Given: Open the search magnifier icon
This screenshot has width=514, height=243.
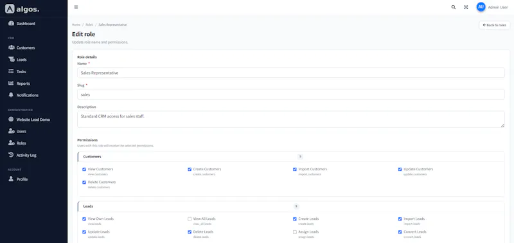Looking at the screenshot, I should point(454,7).
